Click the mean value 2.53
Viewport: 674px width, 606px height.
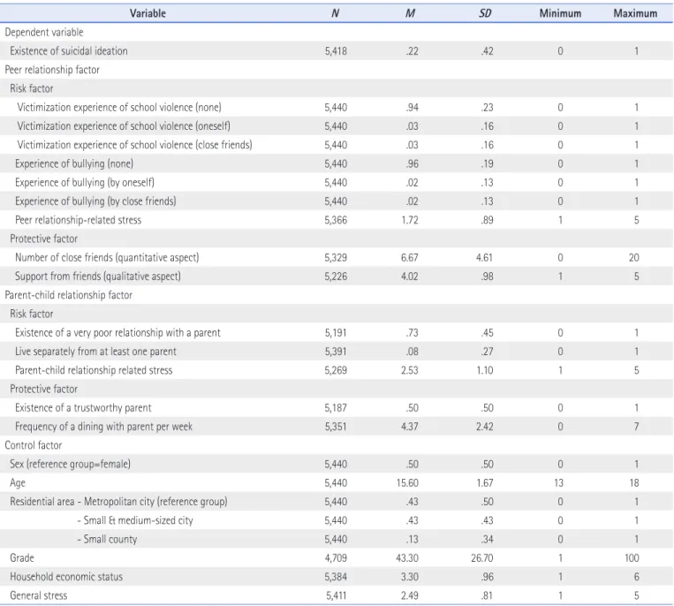pos(410,370)
